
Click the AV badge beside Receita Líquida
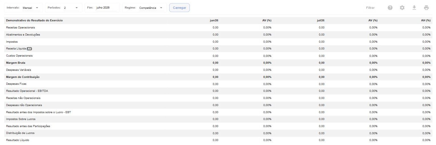29,49
